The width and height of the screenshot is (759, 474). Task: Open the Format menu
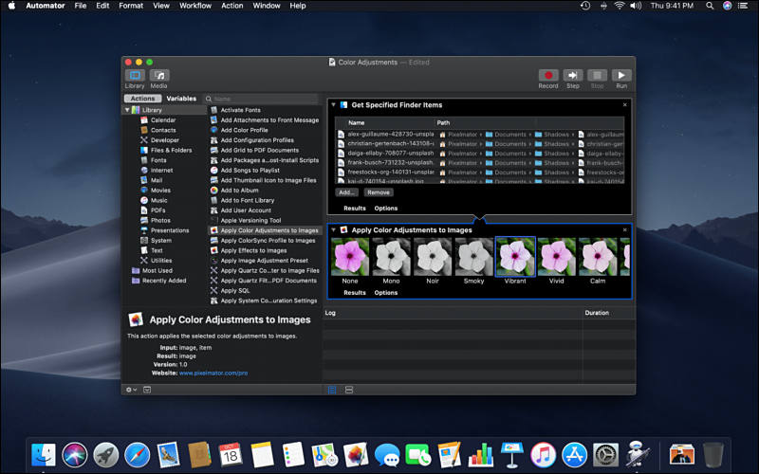(x=131, y=6)
